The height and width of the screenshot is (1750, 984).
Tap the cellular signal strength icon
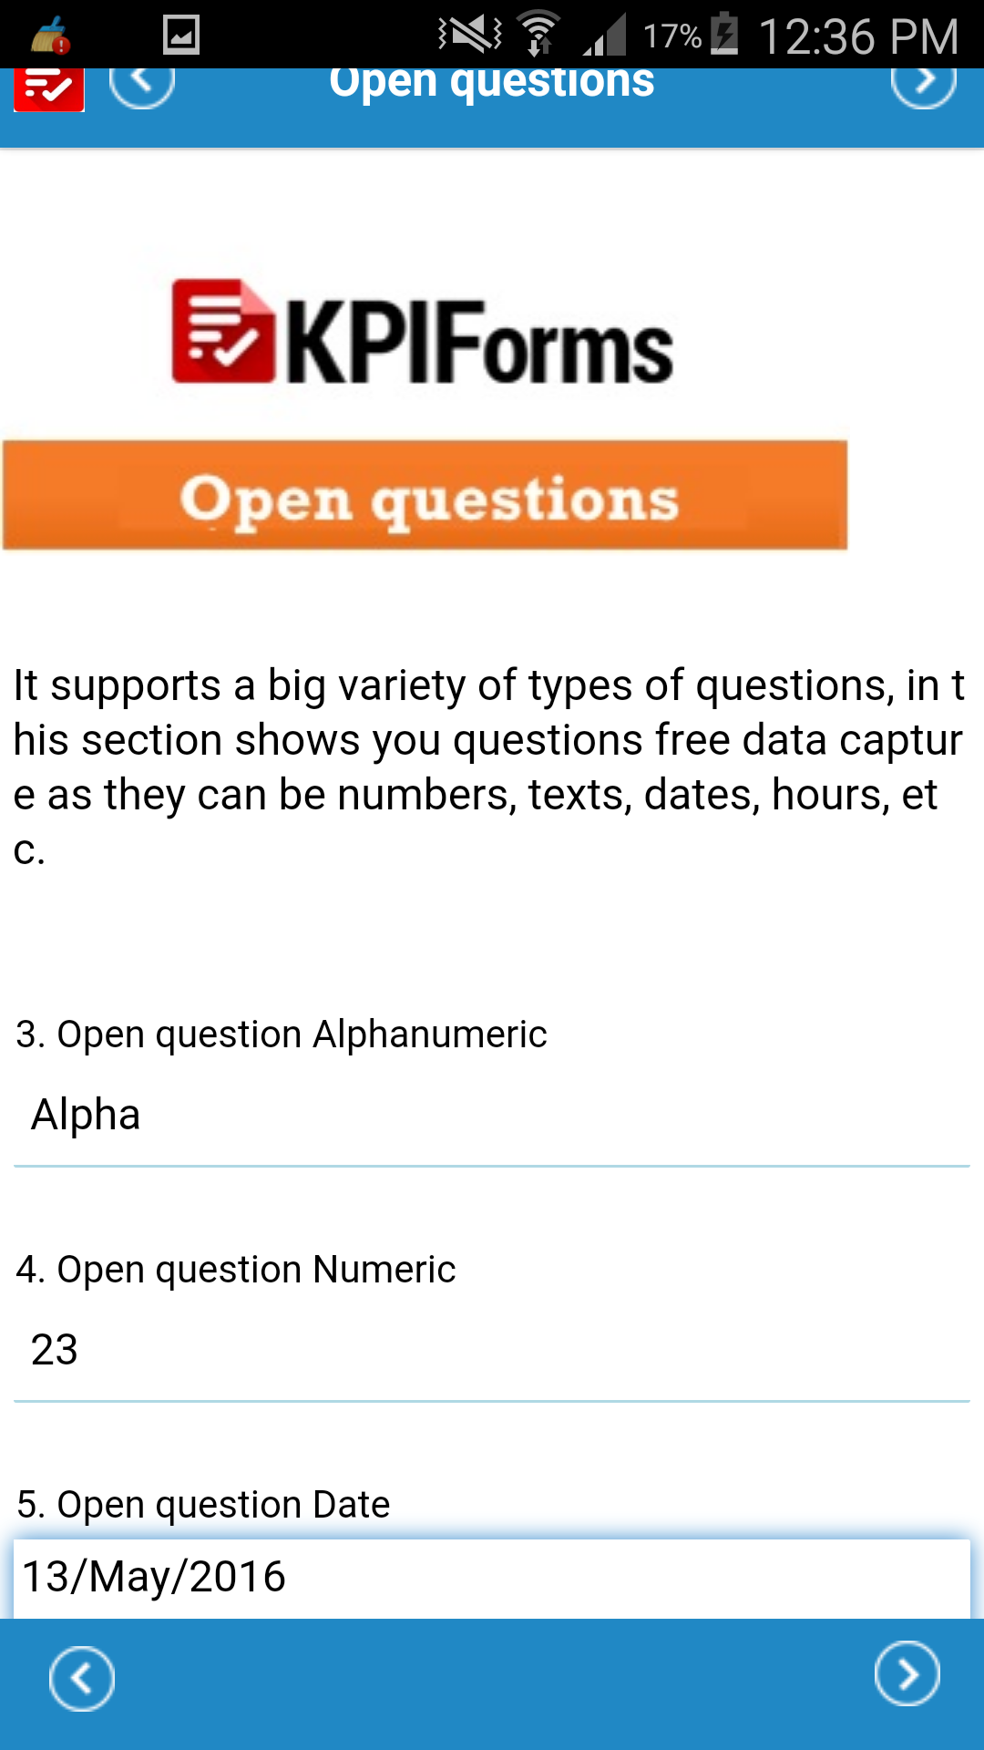click(x=605, y=36)
